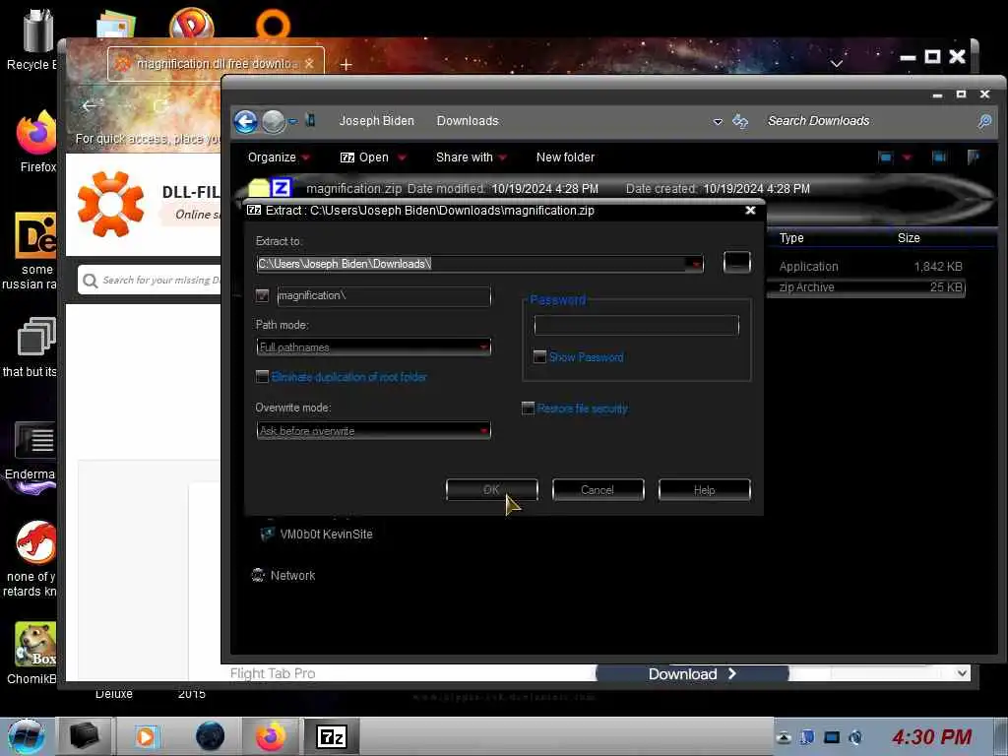Click the Password input field
The image size is (1008, 756).
coord(637,325)
